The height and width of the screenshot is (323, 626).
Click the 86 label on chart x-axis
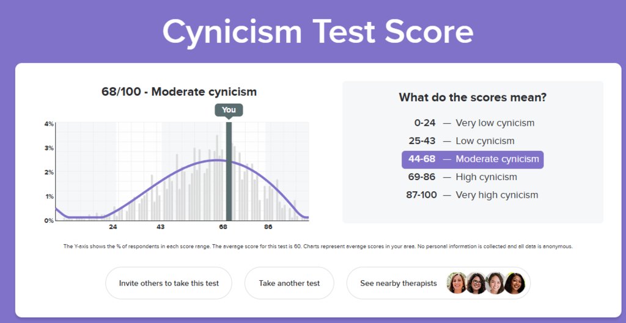pos(268,227)
